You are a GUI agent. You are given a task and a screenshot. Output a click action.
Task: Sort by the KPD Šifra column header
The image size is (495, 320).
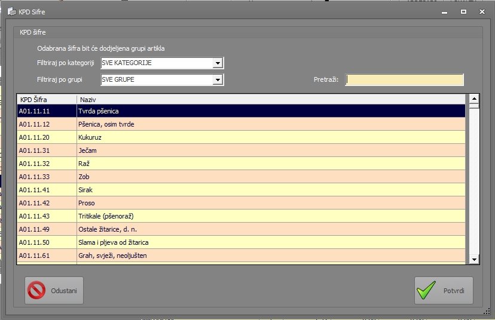[47, 99]
